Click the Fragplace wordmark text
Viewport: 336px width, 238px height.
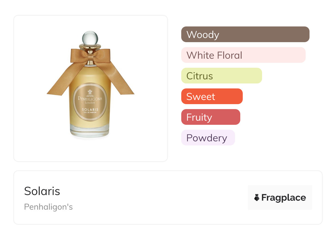click(x=284, y=198)
